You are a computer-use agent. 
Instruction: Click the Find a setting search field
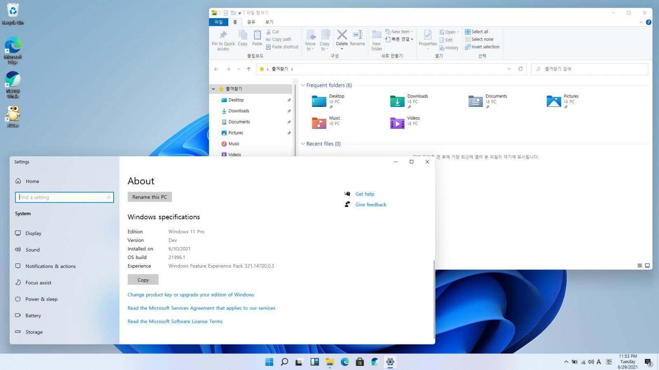[x=64, y=197]
